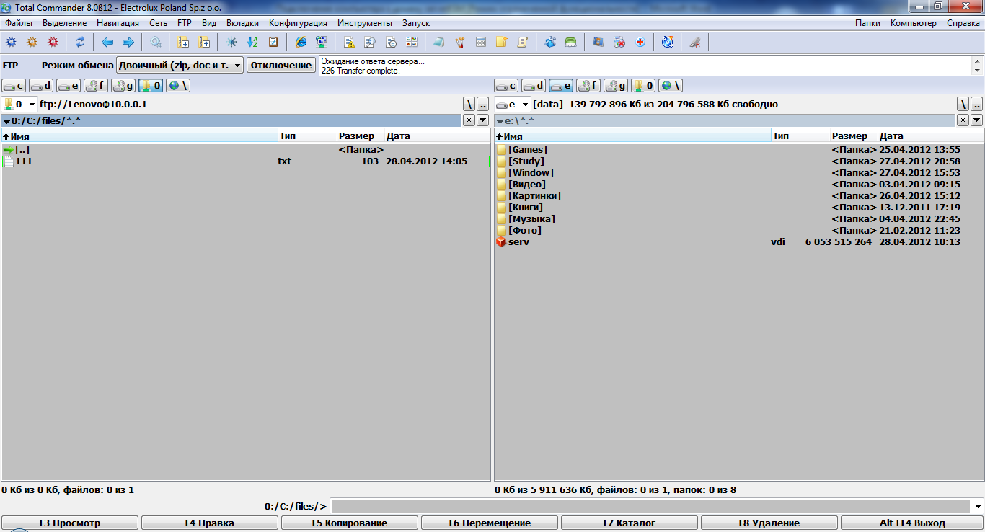Click the F7 Каталог button
Screen dimensions: 985x532
click(630, 523)
